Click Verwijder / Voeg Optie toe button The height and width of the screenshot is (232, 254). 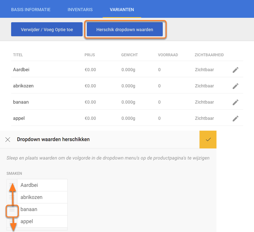(47, 30)
